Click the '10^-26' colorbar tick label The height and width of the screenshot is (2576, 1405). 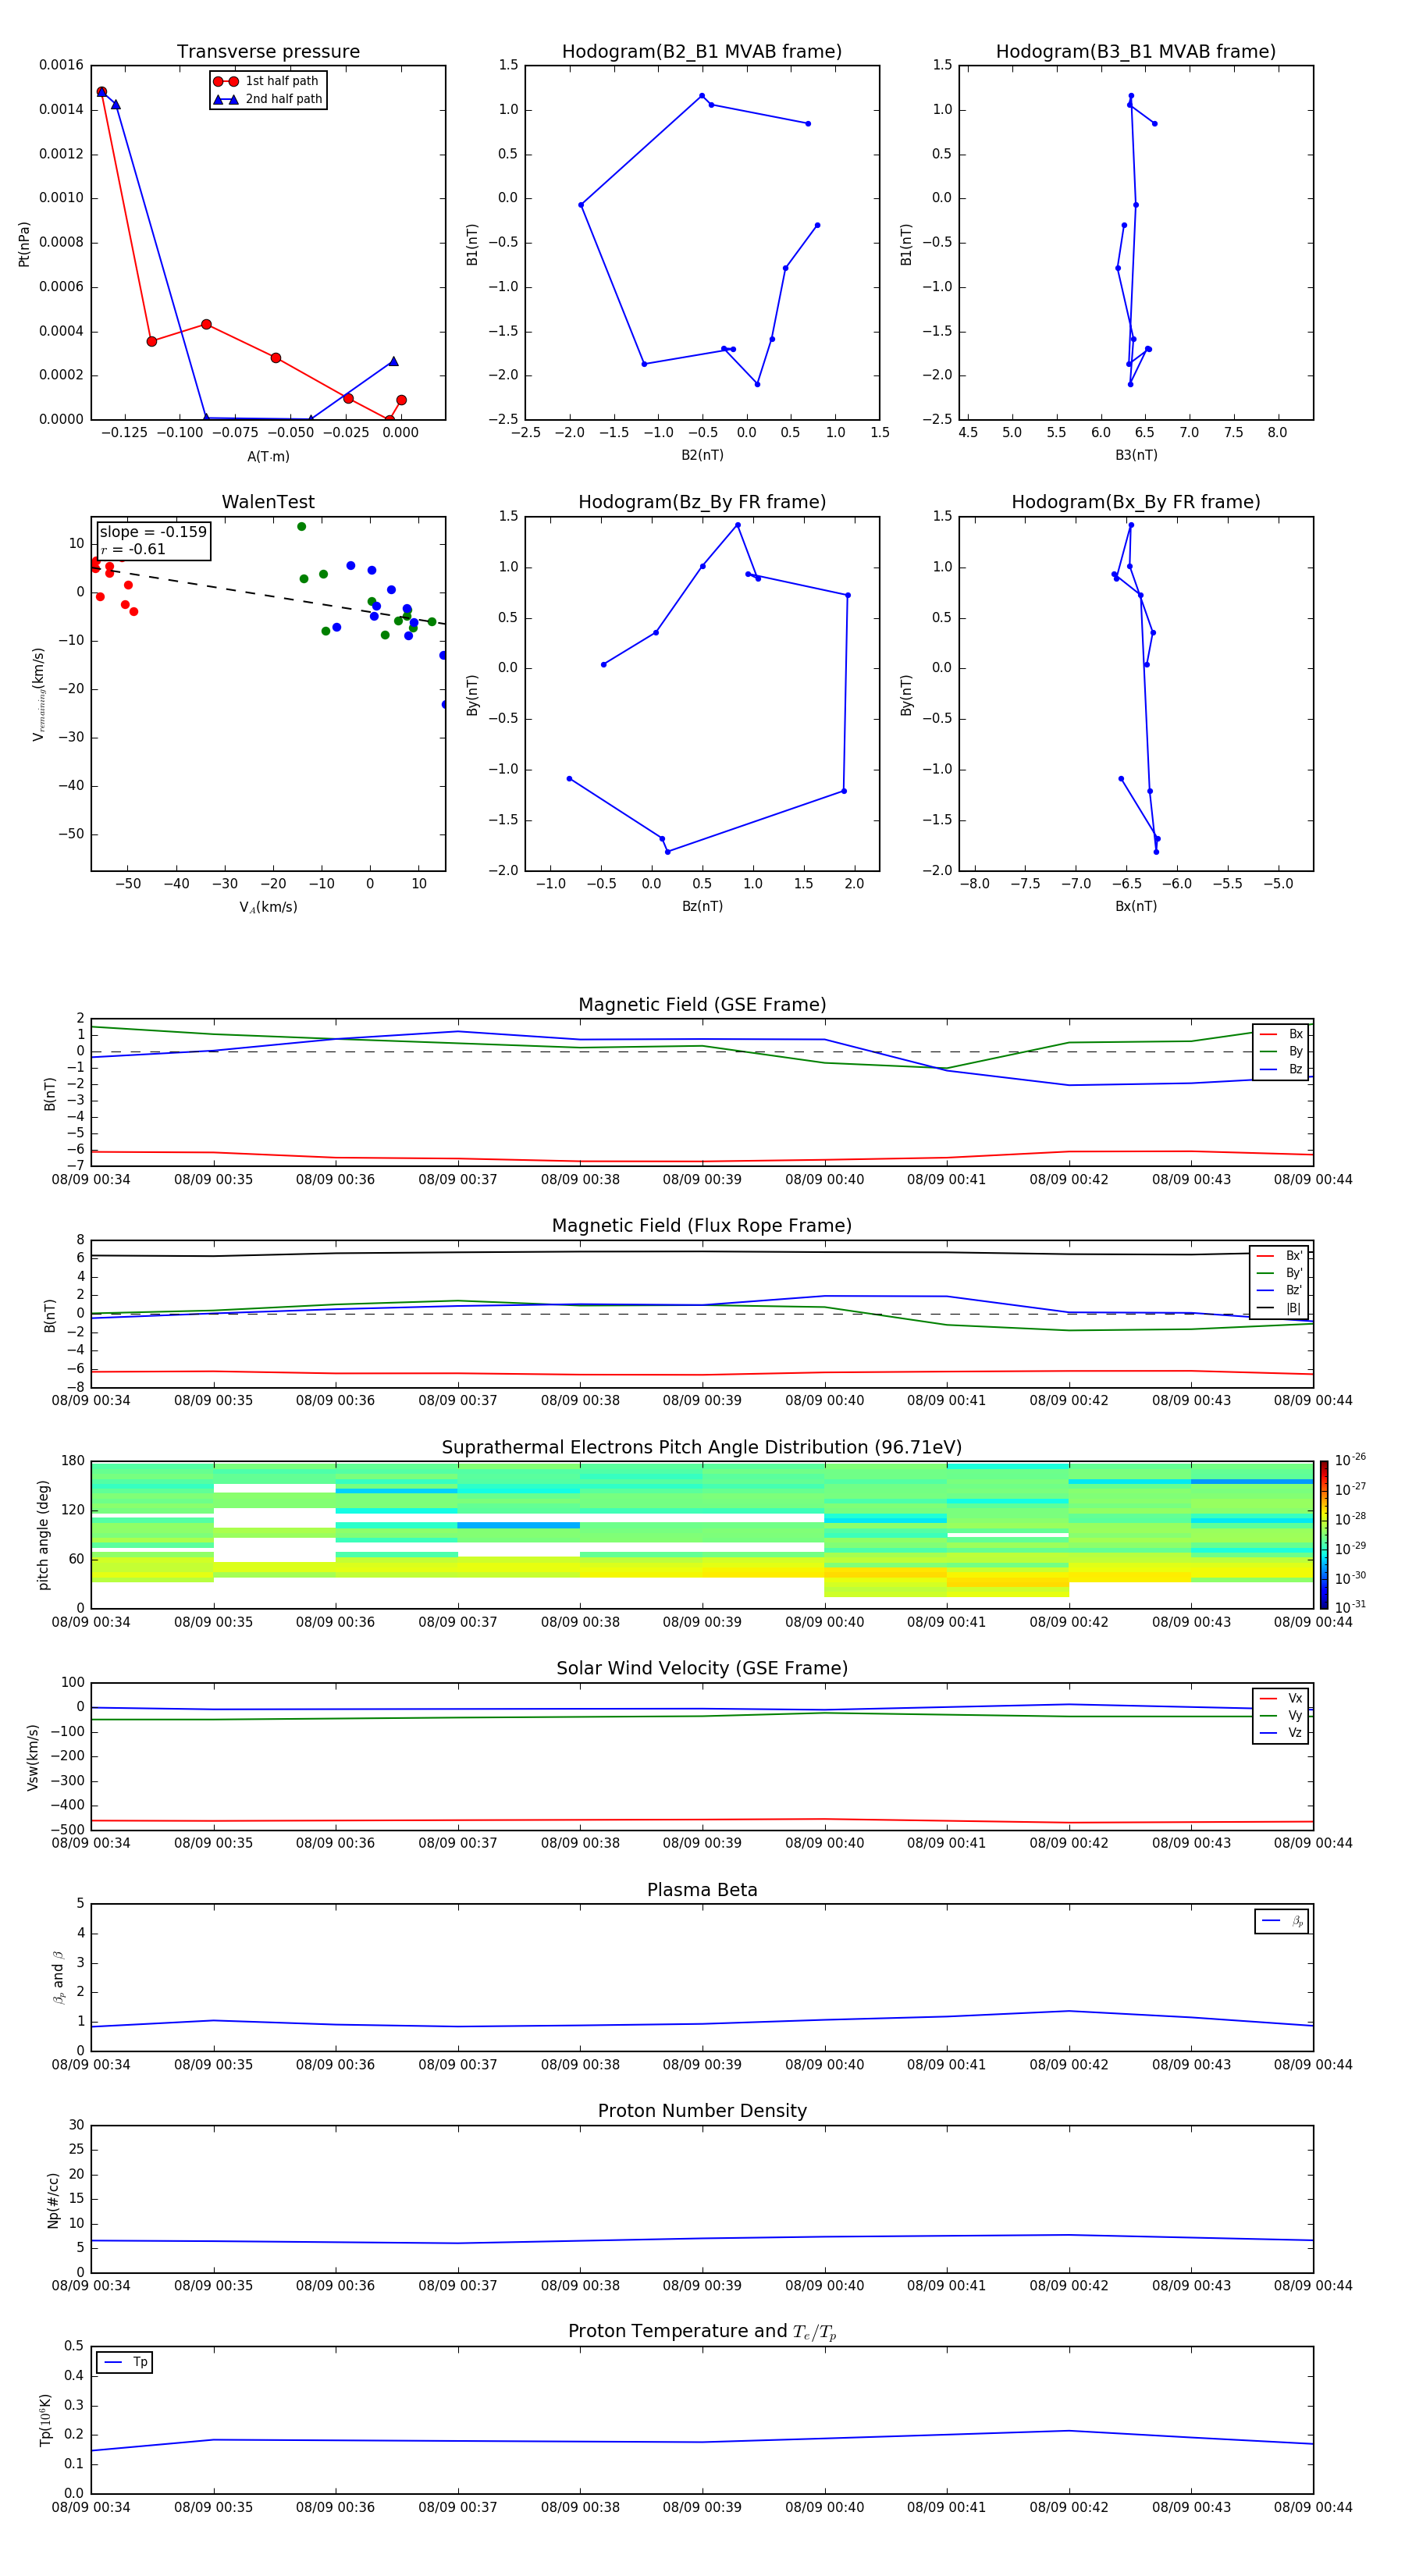coord(1350,1460)
